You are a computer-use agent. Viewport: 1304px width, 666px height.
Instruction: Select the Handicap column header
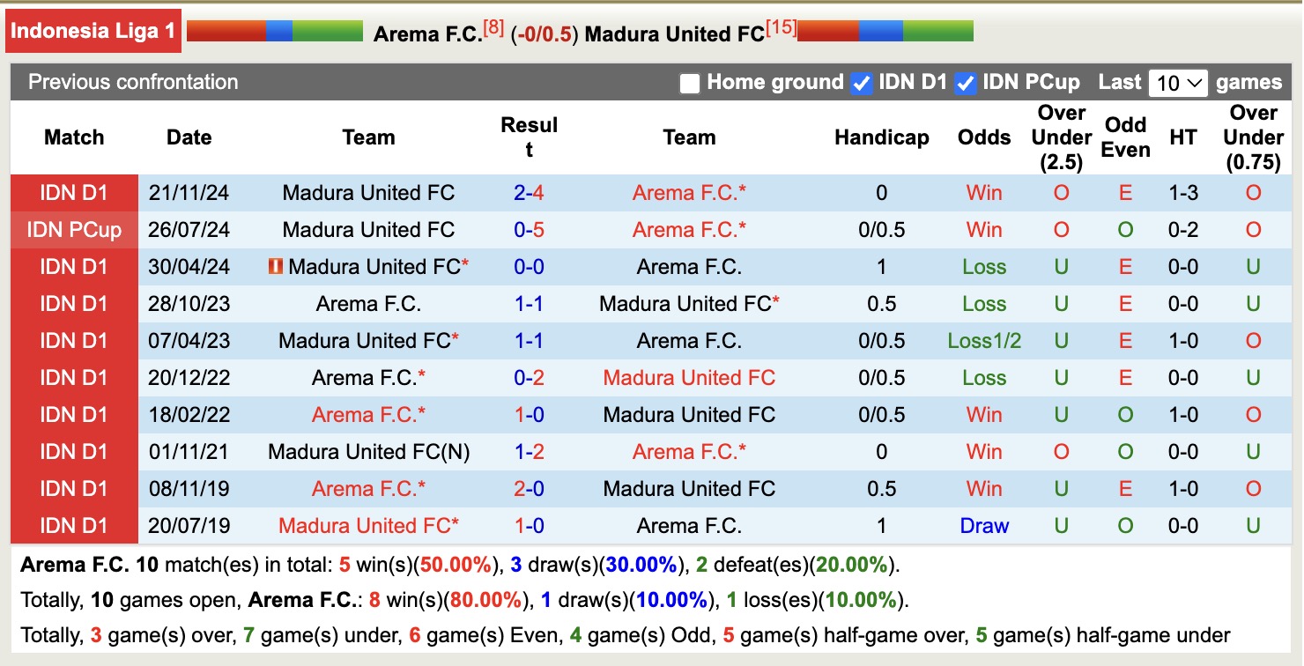click(881, 137)
